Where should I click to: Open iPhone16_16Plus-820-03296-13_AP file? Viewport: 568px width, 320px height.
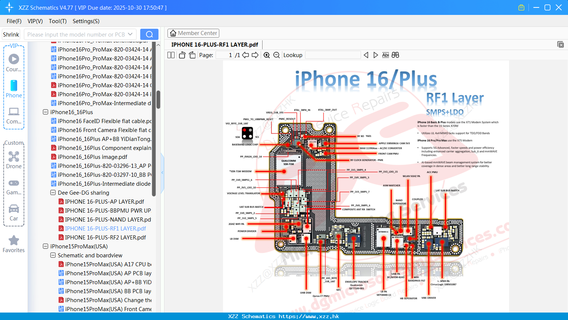(x=101, y=166)
